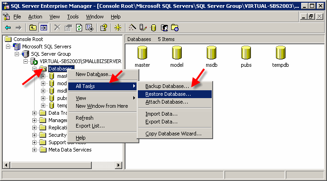Choose Copy Database Wizard from submenu
The height and width of the screenshot is (181, 327).
[x=174, y=134]
